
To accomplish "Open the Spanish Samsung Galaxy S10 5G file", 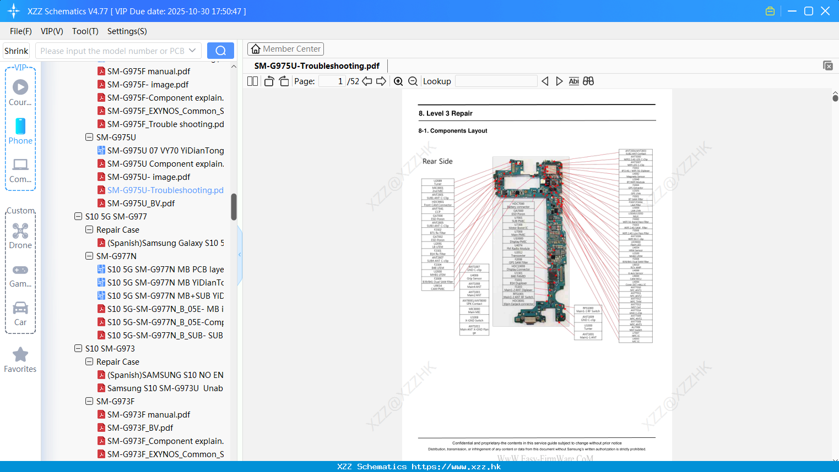I will coord(161,243).
